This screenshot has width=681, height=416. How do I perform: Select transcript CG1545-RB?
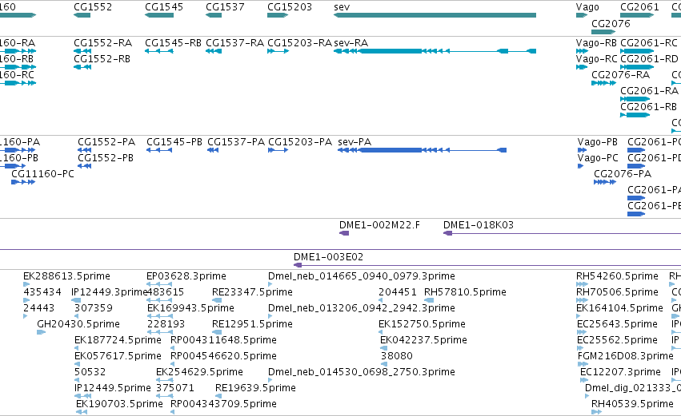(x=159, y=51)
